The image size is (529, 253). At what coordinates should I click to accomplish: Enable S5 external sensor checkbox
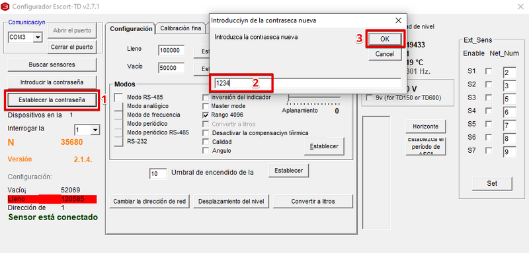pyautogui.click(x=489, y=124)
